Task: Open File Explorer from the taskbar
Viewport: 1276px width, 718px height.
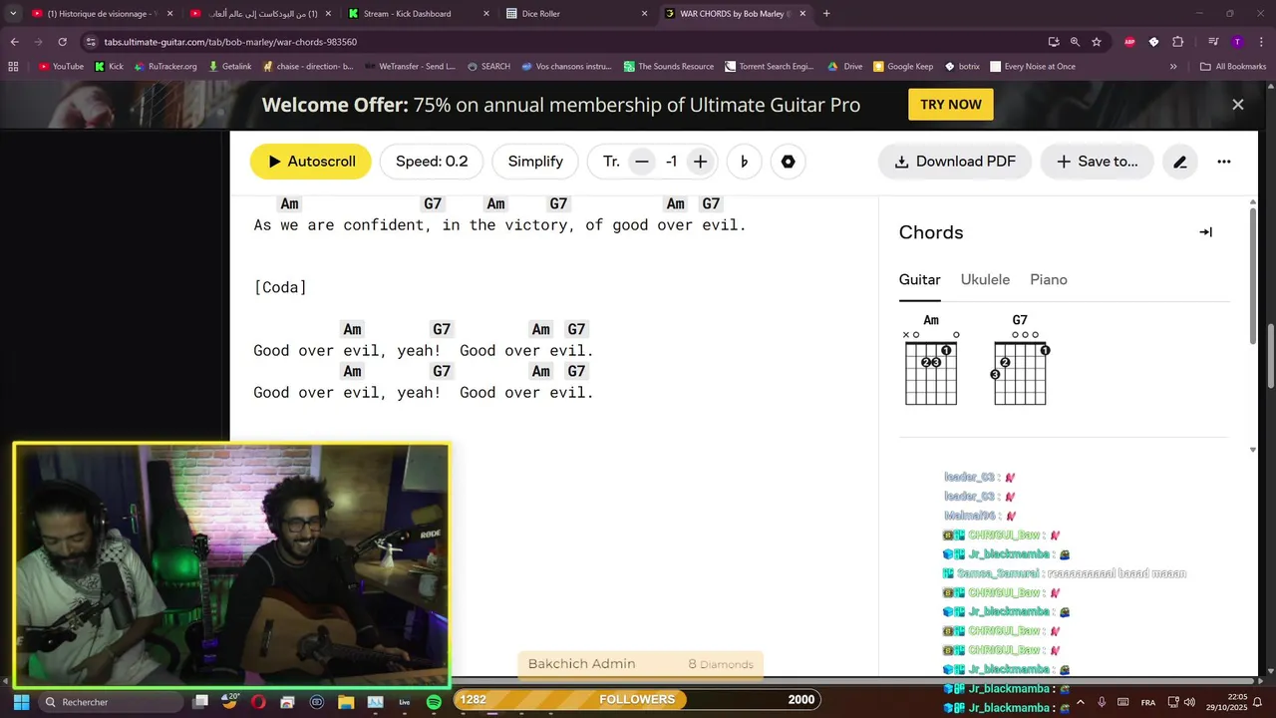Action: click(x=346, y=702)
